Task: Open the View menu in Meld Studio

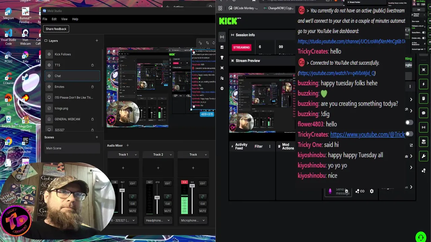Action: pyautogui.click(x=64, y=19)
